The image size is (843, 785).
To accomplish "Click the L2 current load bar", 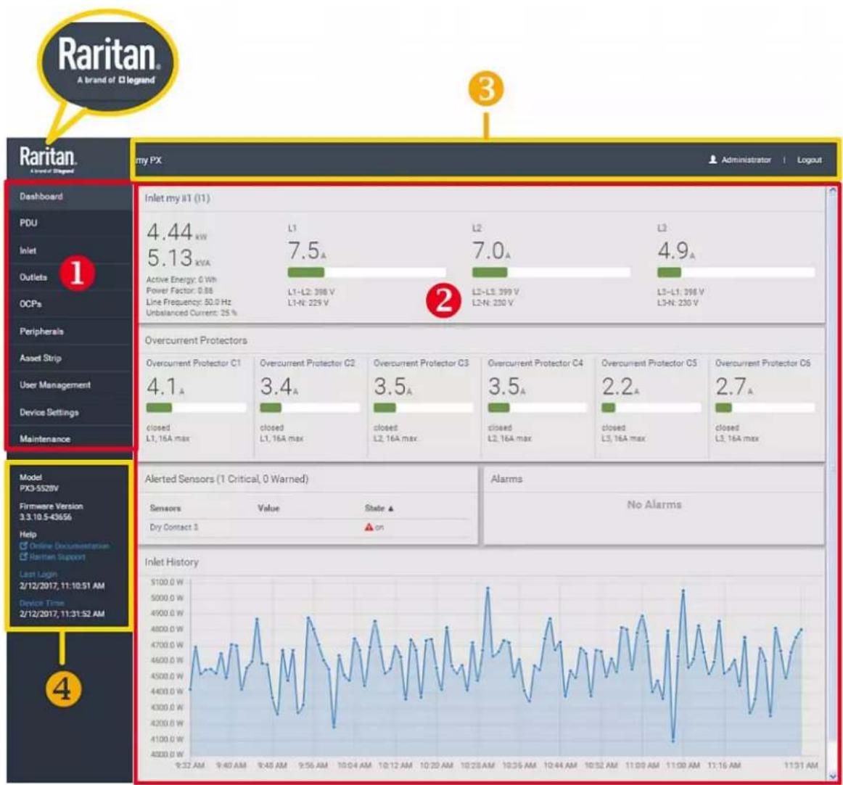I will (x=551, y=272).
